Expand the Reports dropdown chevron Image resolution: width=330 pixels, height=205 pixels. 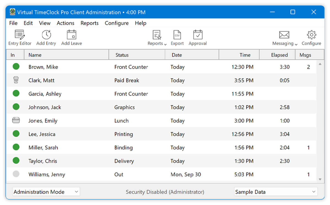point(165,44)
